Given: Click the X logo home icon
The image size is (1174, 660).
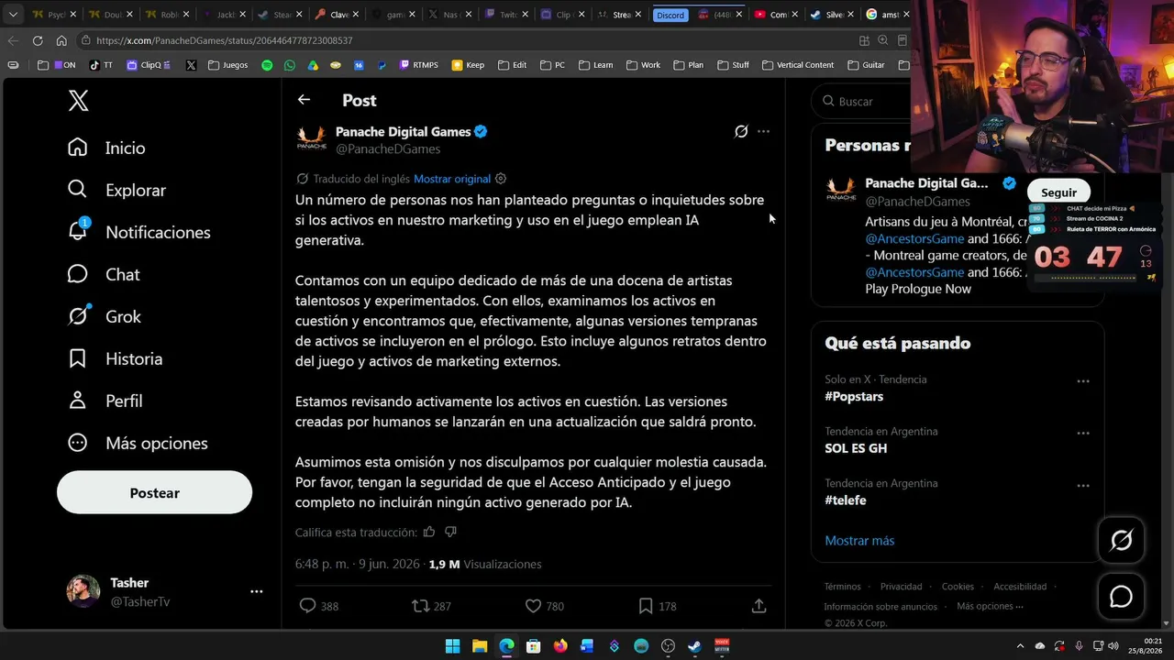Looking at the screenshot, I should [x=79, y=101].
